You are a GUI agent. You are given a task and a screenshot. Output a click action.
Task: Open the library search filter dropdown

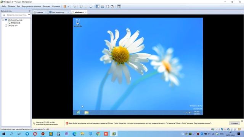[29, 15]
